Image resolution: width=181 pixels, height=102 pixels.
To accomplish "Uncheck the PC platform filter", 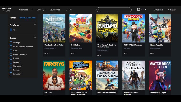I will coord(11,30).
